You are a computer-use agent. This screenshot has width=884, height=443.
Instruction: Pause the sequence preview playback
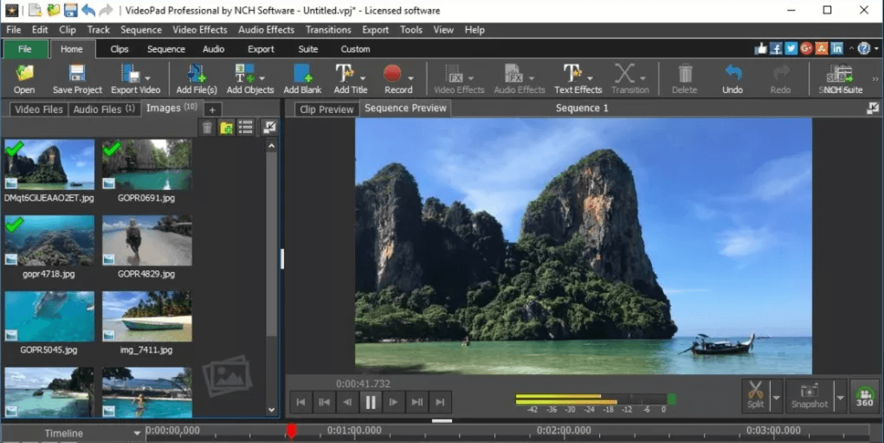pyautogui.click(x=370, y=402)
